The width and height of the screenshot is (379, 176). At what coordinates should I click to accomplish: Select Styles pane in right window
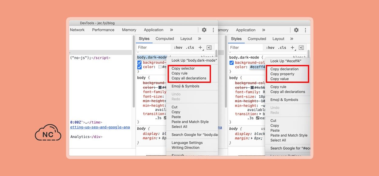click(x=236, y=39)
